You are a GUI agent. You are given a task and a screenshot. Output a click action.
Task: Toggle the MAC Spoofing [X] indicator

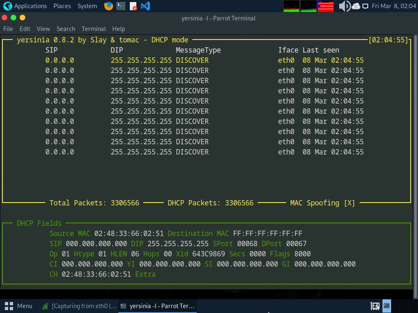[x=322, y=203]
